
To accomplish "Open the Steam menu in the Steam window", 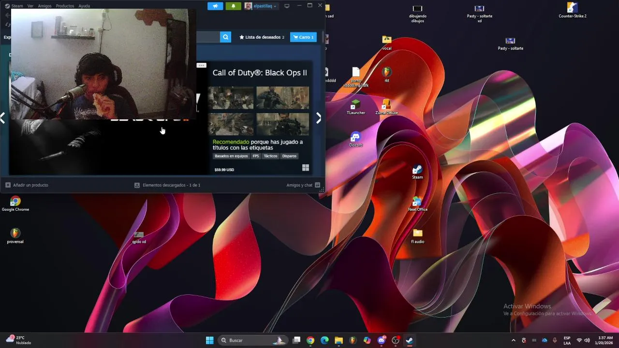I will 14,6.
